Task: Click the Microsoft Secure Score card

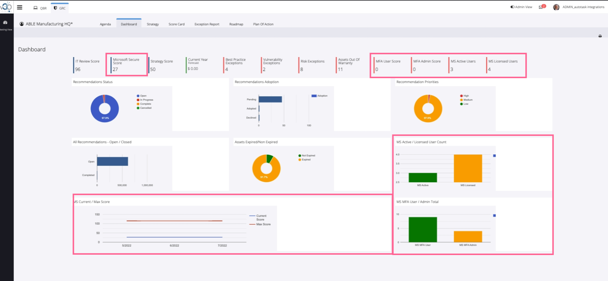Action: tap(127, 65)
